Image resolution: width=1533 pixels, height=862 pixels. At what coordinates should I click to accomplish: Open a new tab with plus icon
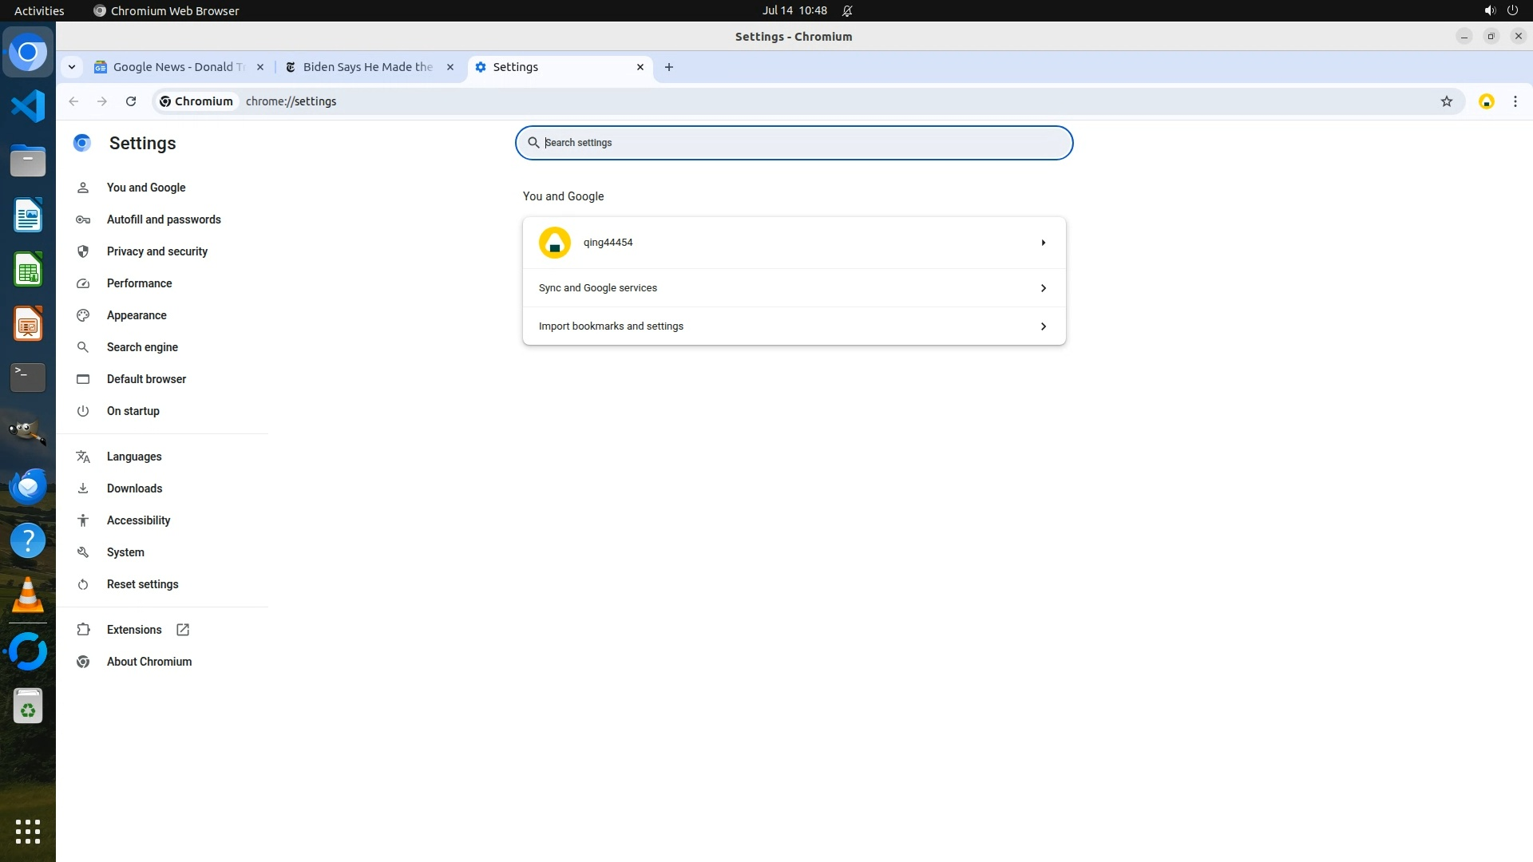669,67
